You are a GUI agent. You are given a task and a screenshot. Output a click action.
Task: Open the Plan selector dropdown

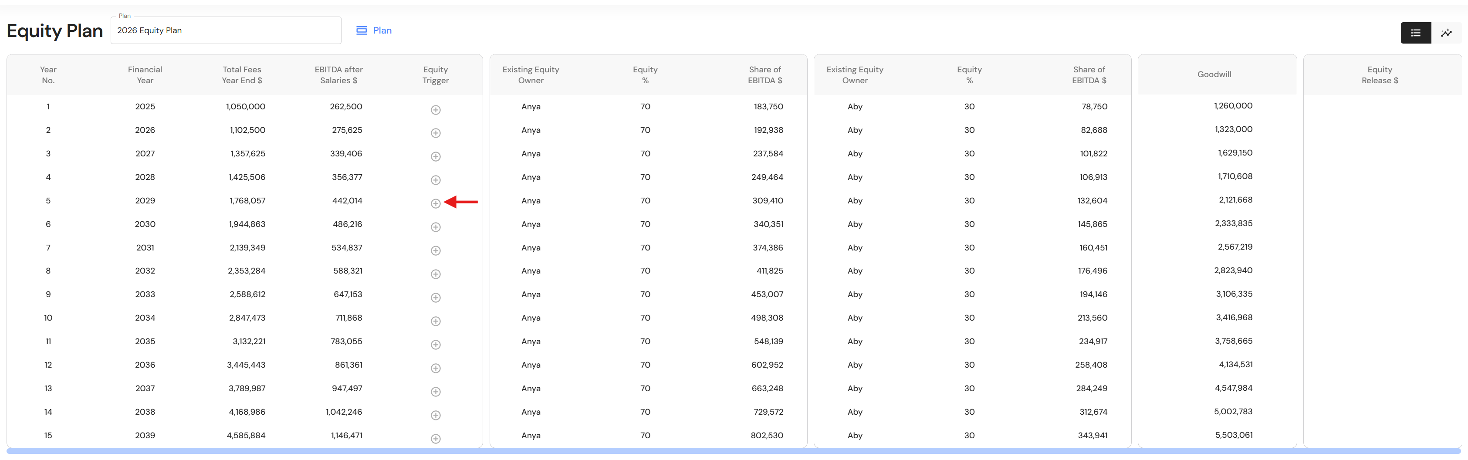pyautogui.click(x=226, y=31)
